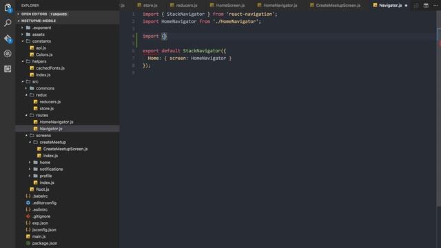Click 'Home: { screen: HomeNavigator }' line

point(189,58)
